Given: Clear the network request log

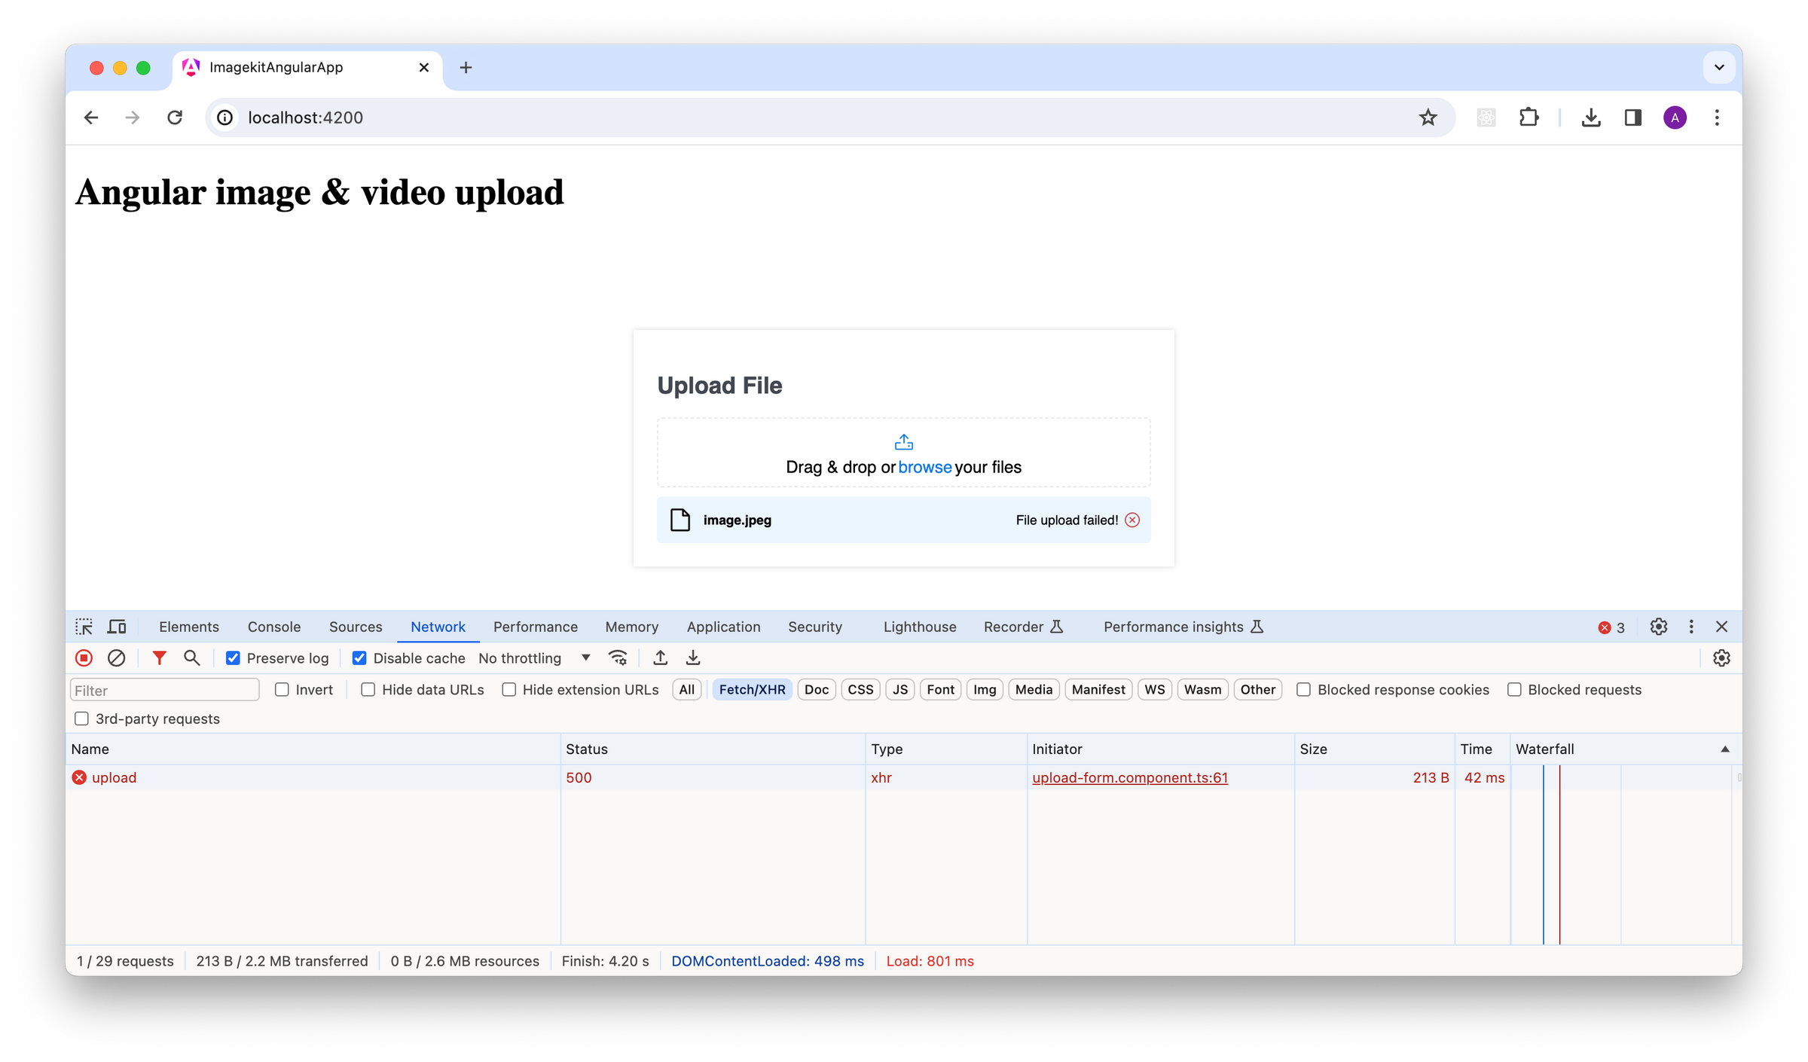Looking at the screenshot, I should 117,658.
